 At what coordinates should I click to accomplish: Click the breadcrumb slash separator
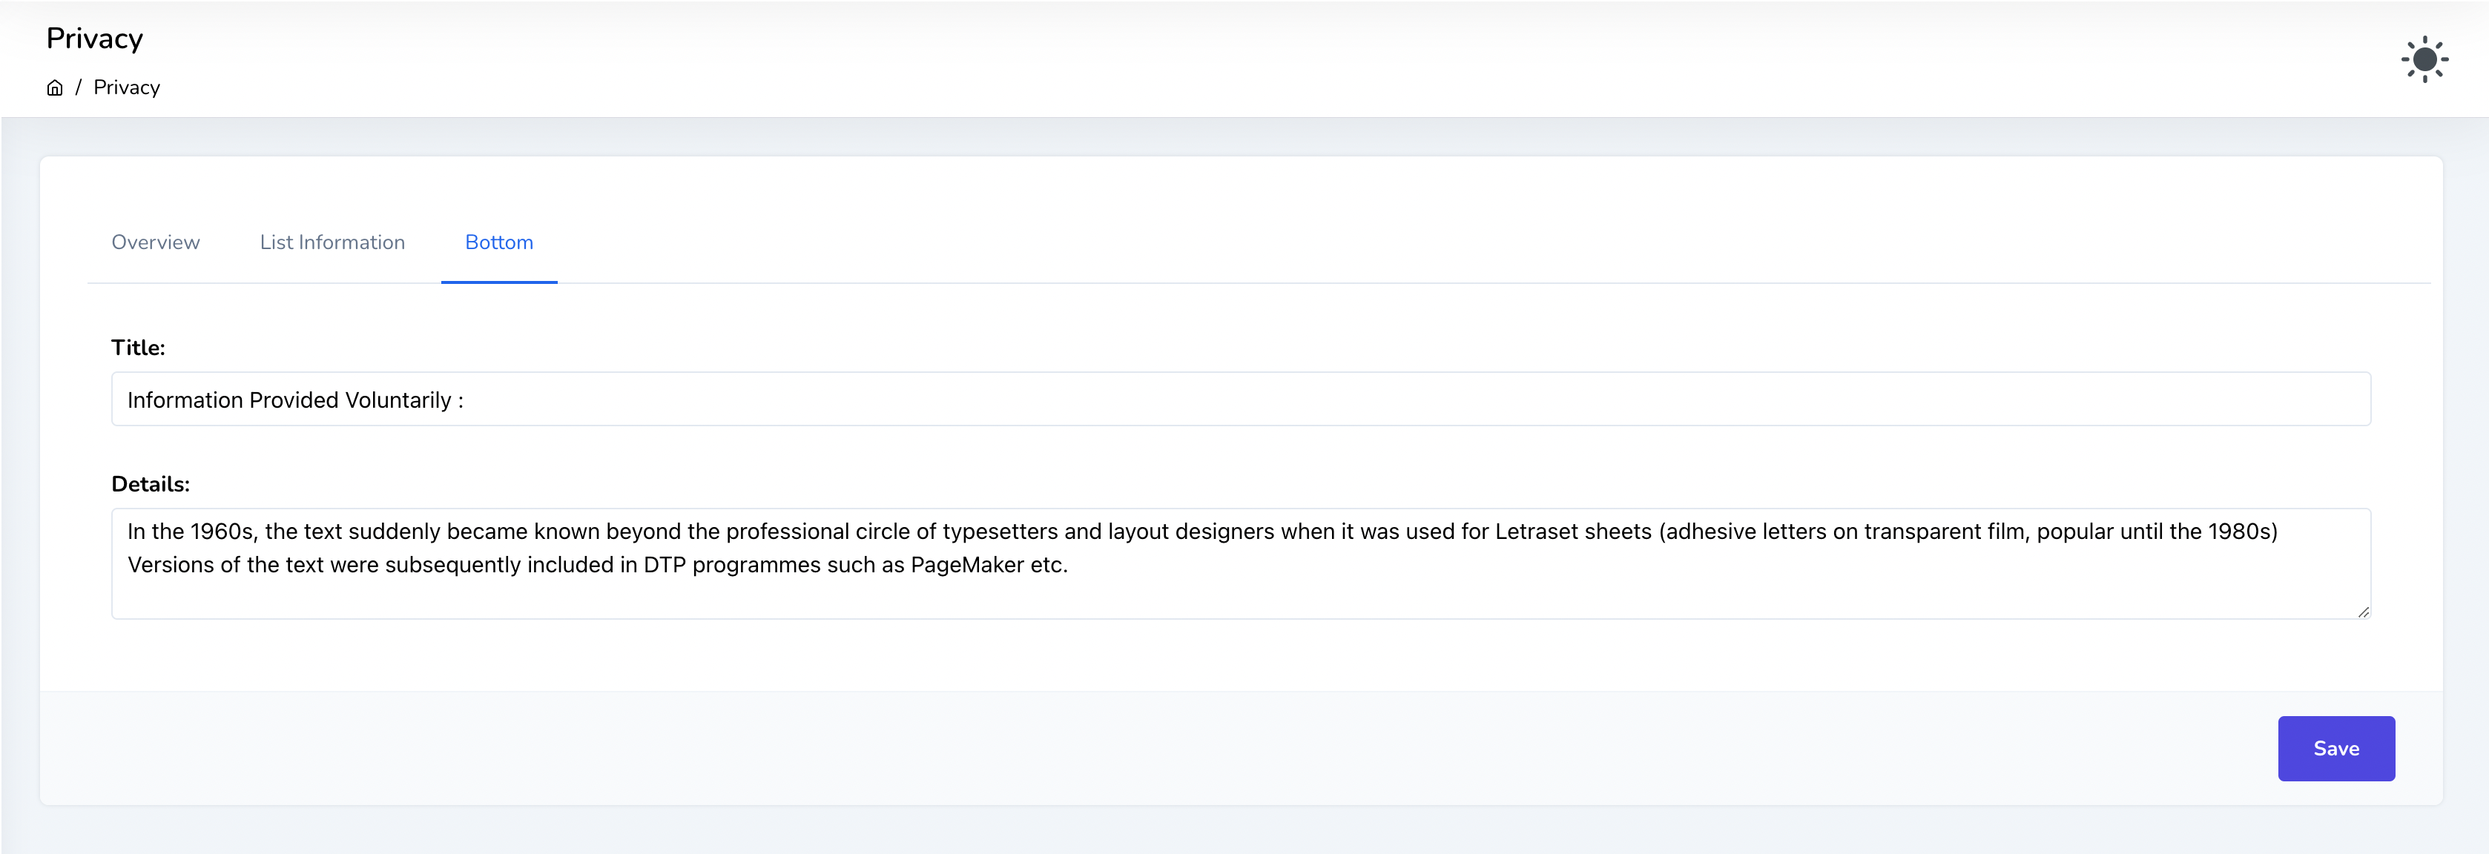[x=79, y=88]
